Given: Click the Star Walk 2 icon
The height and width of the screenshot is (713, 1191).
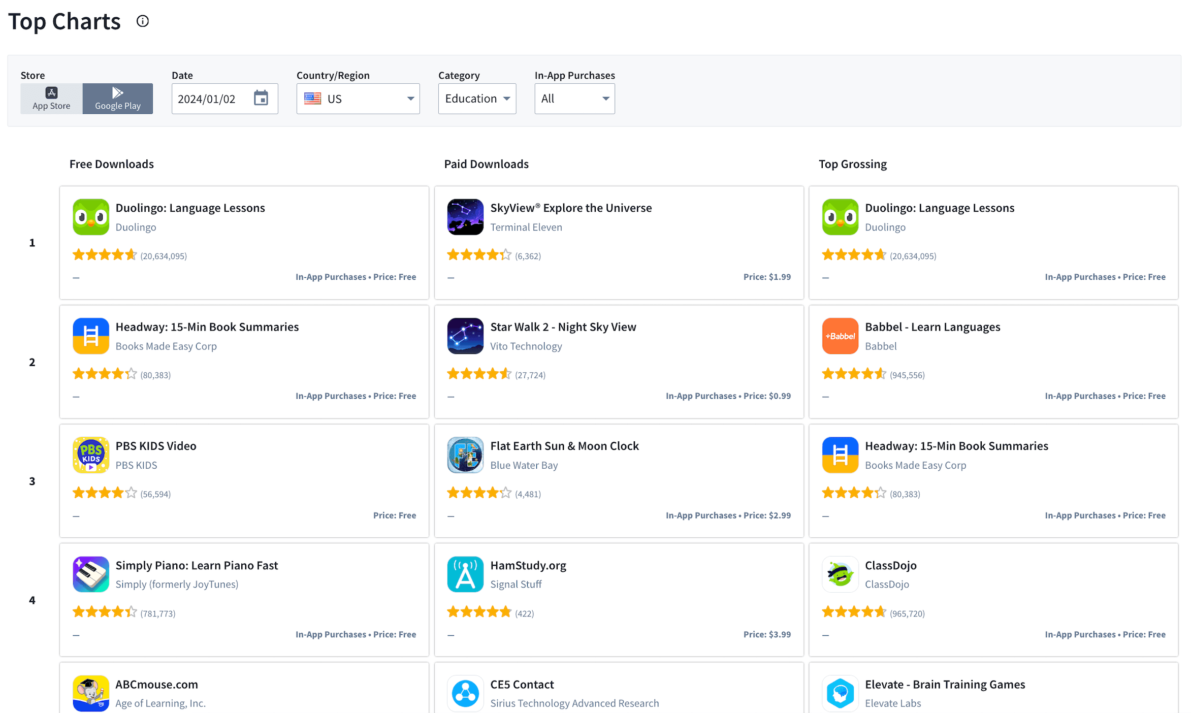Looking at the screenshot, I should click(x=465, y=336).
